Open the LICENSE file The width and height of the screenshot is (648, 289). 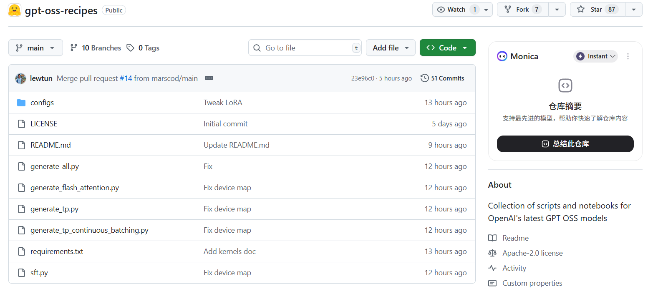pyautogui.click(x=44, y=124)
